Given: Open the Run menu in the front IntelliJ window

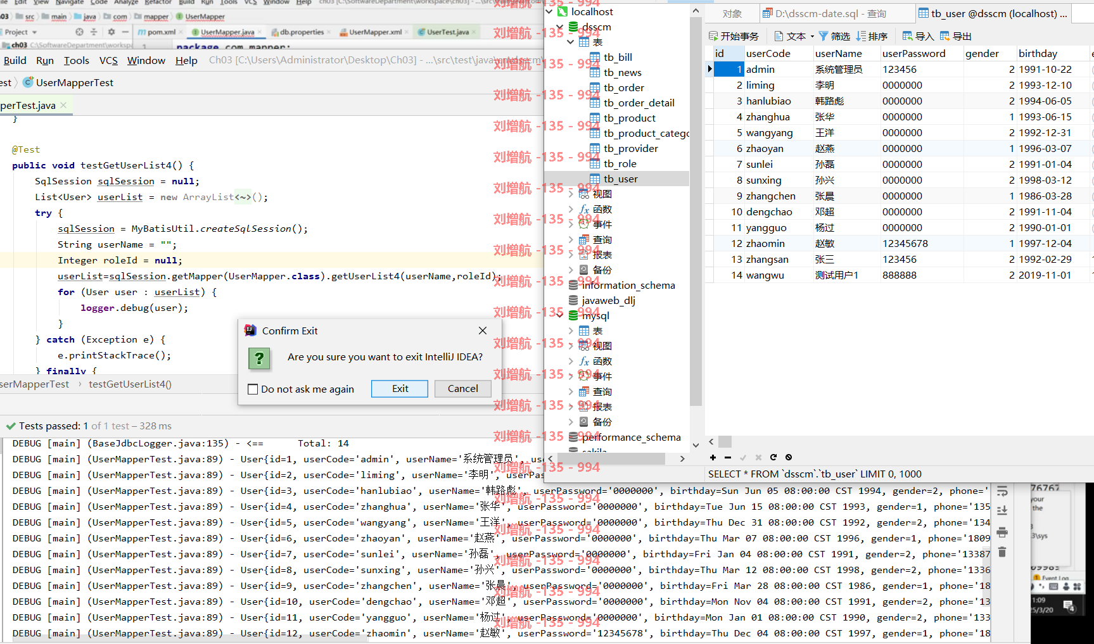Looking at the screenshot, I should coord(45,60).
